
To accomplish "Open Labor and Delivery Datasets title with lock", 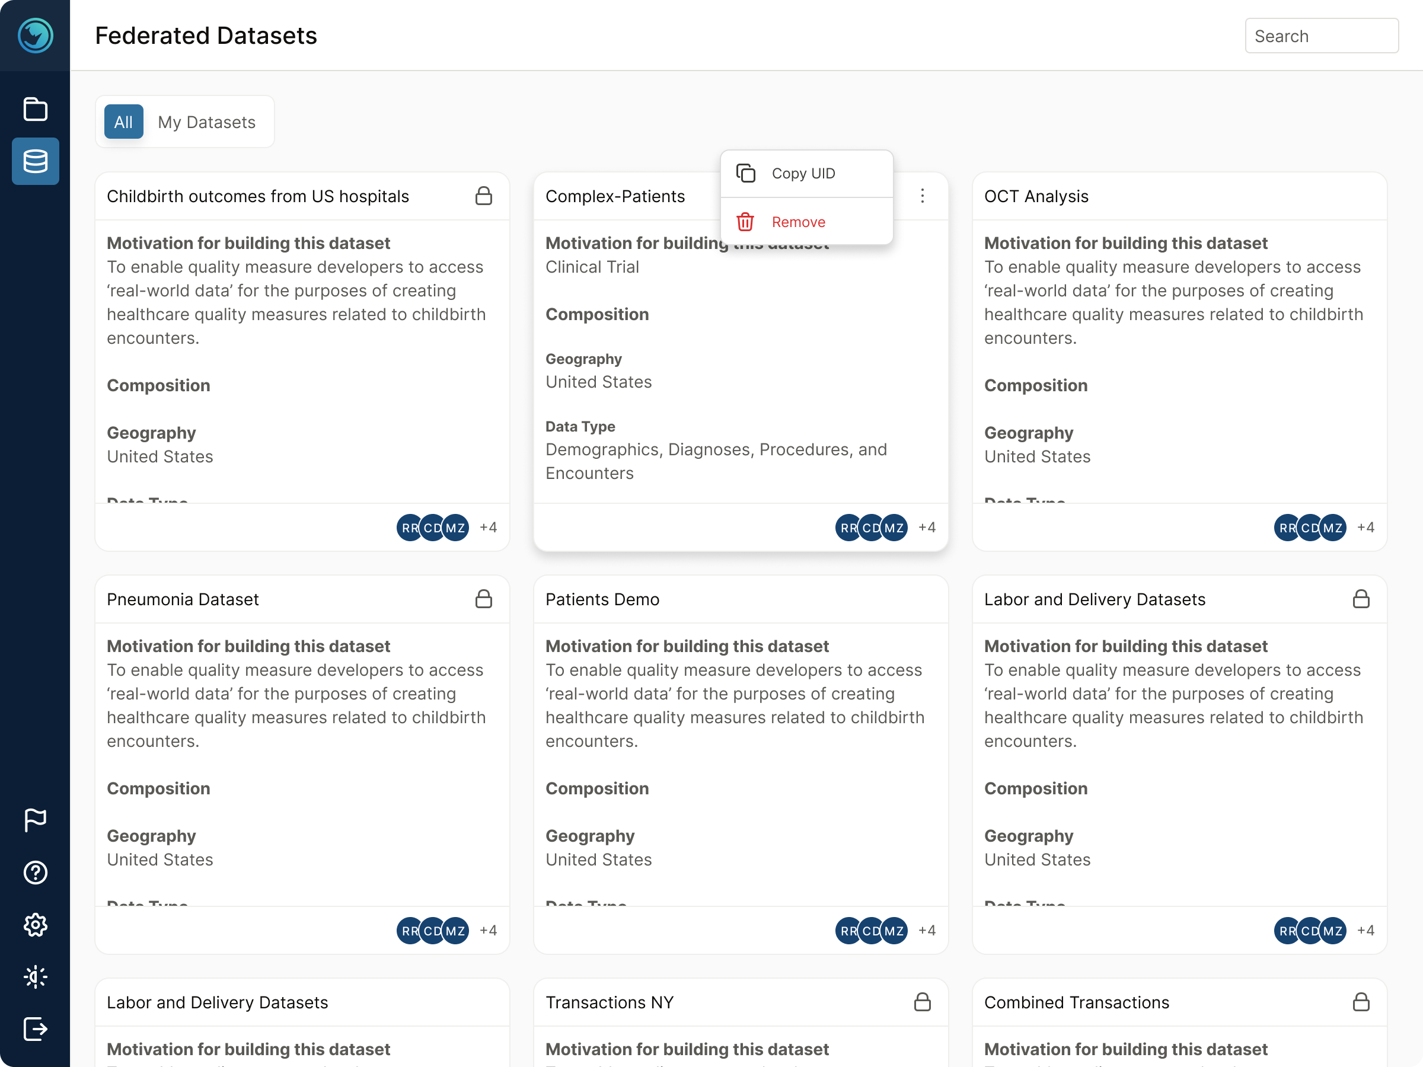I will 1095,599.
